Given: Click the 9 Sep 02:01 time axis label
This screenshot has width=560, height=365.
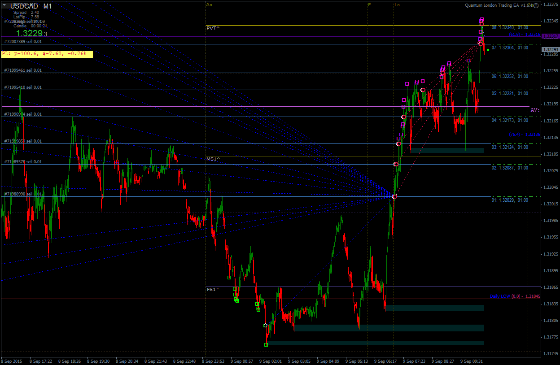Looking at the screenshot, I should (x=271, y=361).
